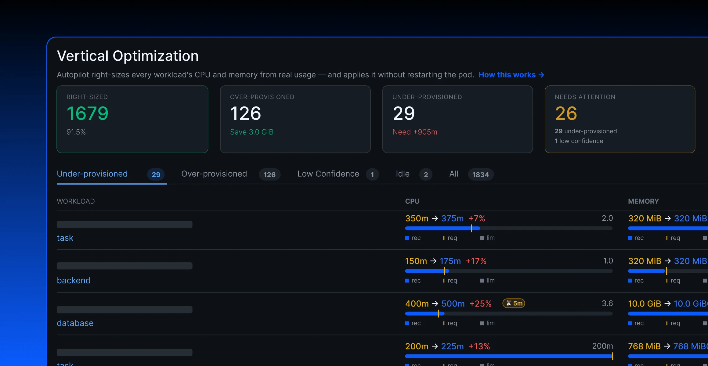This screenshot has width=708, height=366.
Task: Click the '91.5%' right-sized percentage
Action: pos(76,132)
